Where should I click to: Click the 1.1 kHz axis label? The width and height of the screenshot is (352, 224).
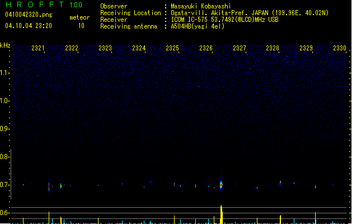(4, 73)
